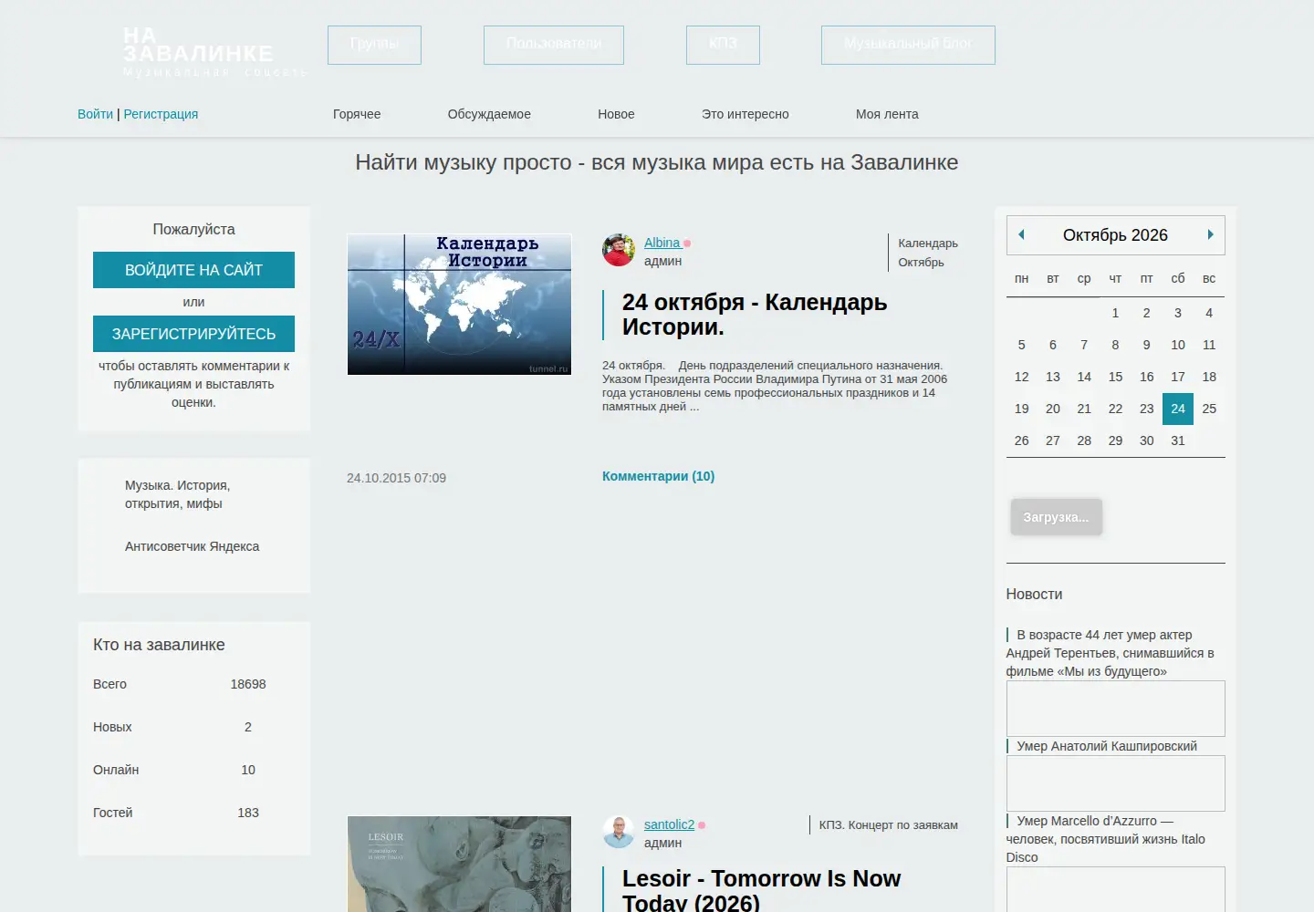Open Albina's profile link
Viewport: 1314px width, 912px height.
[x=662, y=243]
